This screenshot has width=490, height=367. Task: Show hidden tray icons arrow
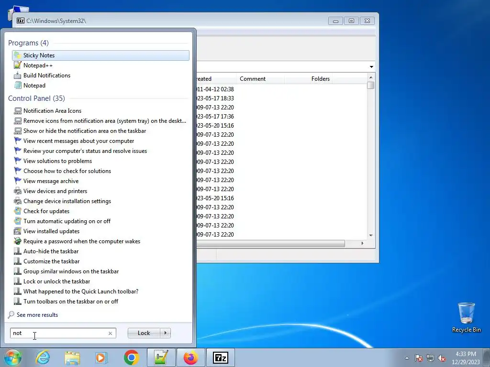[407, 358]
